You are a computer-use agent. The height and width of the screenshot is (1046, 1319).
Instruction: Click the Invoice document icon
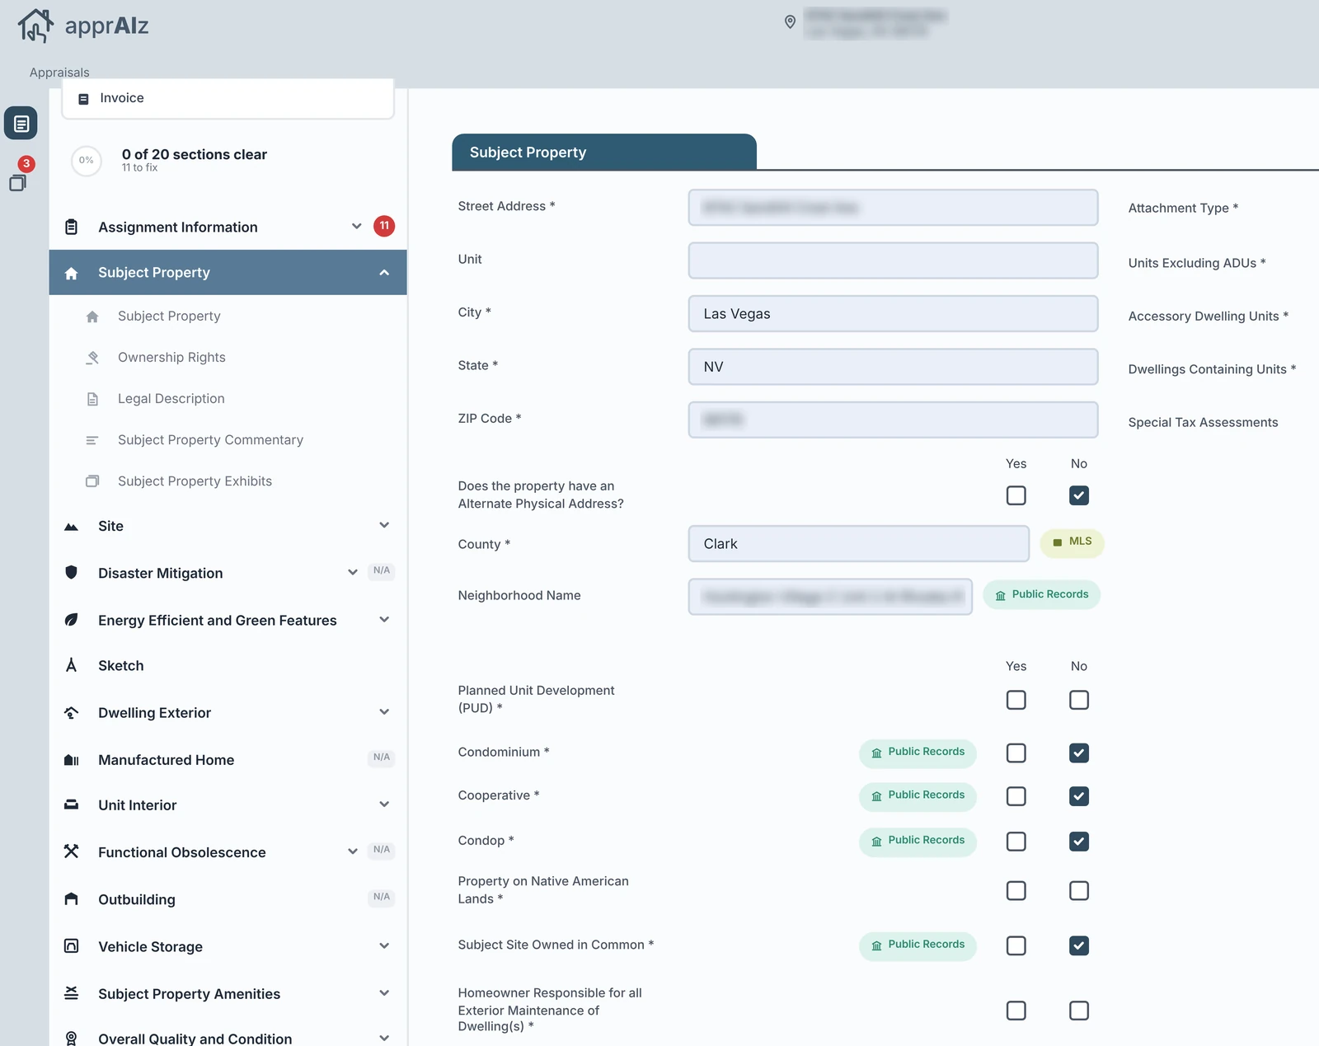pyautogui.click(x=83, y=99)
